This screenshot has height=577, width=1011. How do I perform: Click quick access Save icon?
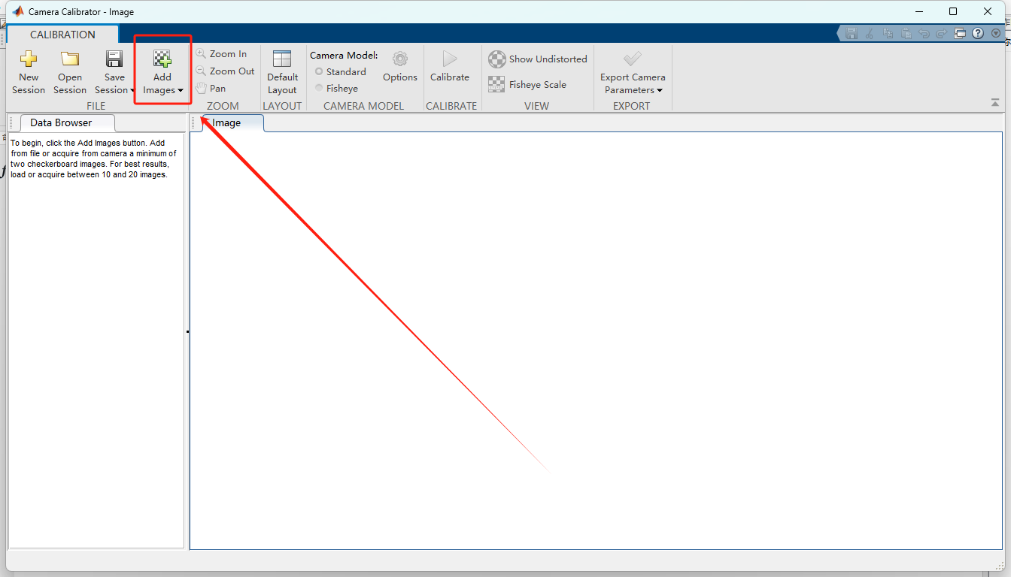852,34
